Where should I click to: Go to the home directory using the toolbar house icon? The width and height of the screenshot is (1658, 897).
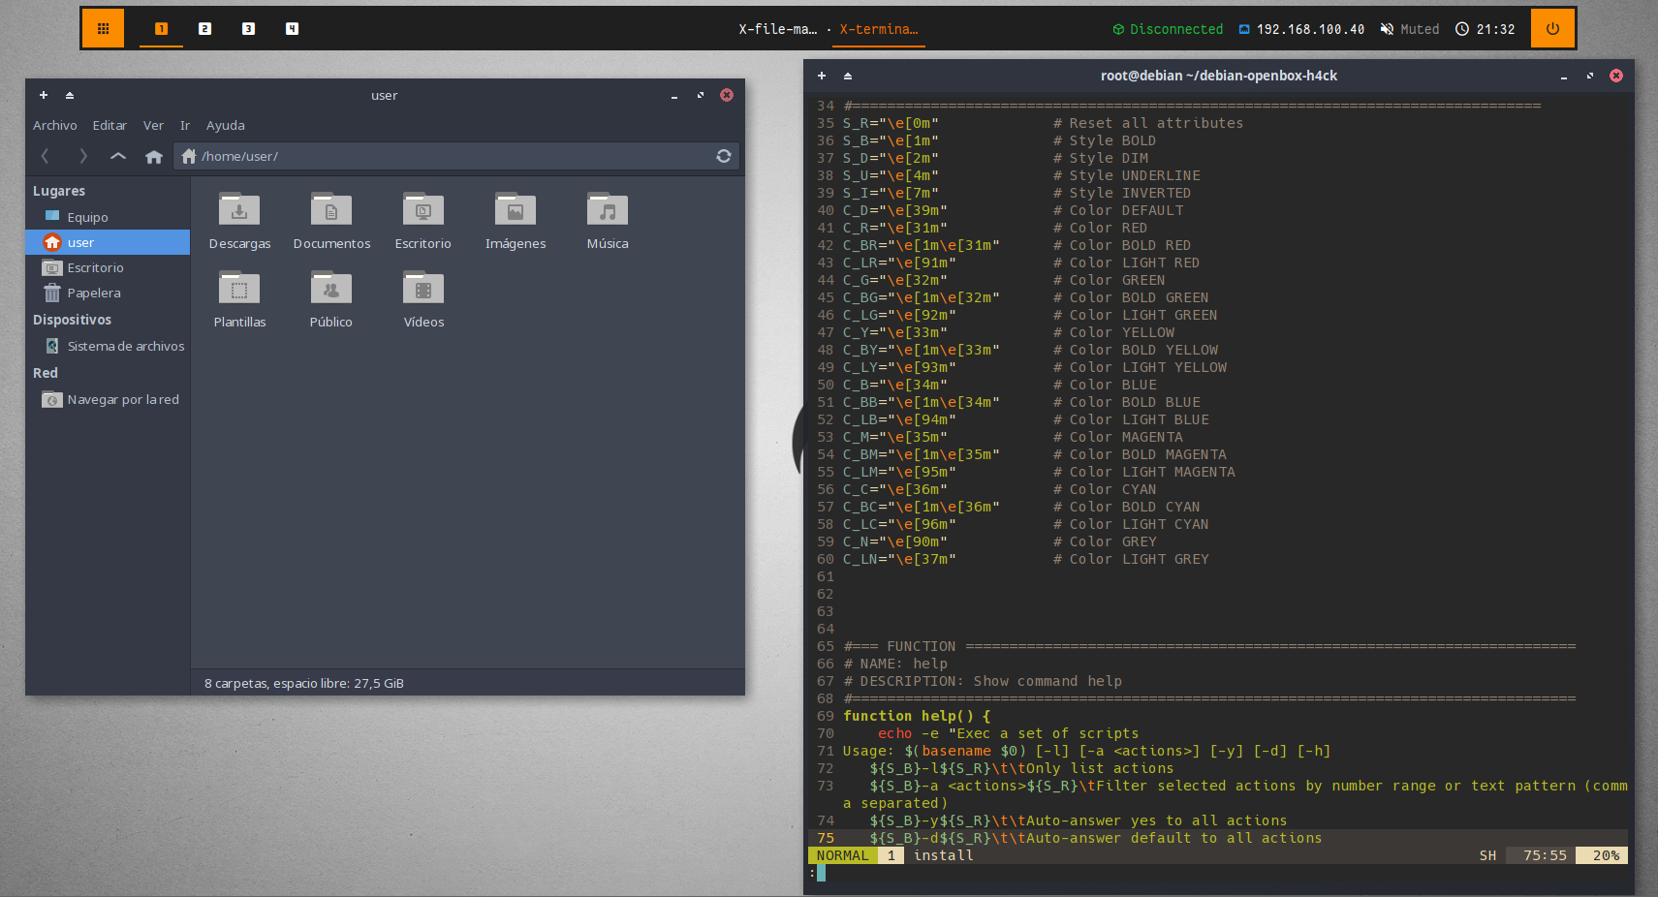153,156
